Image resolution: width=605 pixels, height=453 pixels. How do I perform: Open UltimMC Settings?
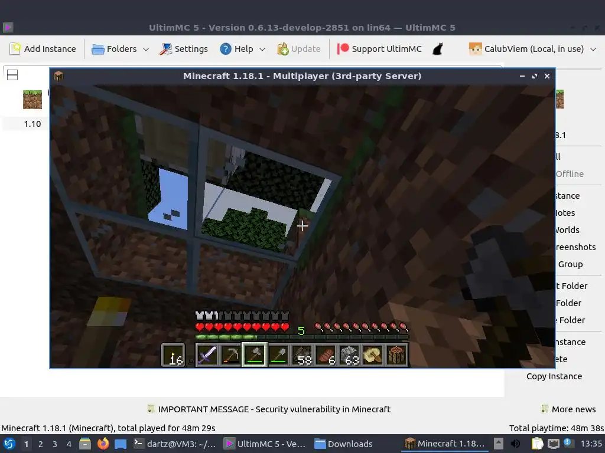tap(184, 49)
